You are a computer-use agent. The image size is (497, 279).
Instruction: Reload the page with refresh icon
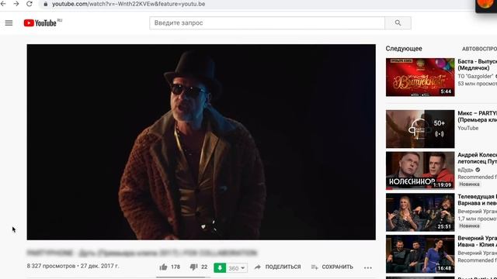pos(30,4)
